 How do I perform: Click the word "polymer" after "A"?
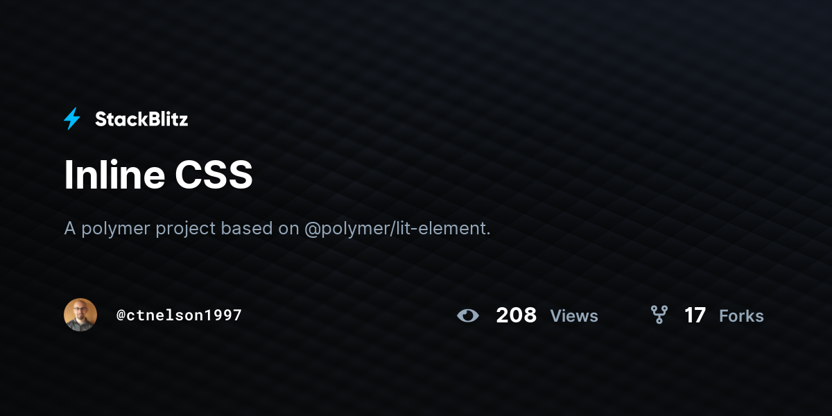click(x=116, y=229)
